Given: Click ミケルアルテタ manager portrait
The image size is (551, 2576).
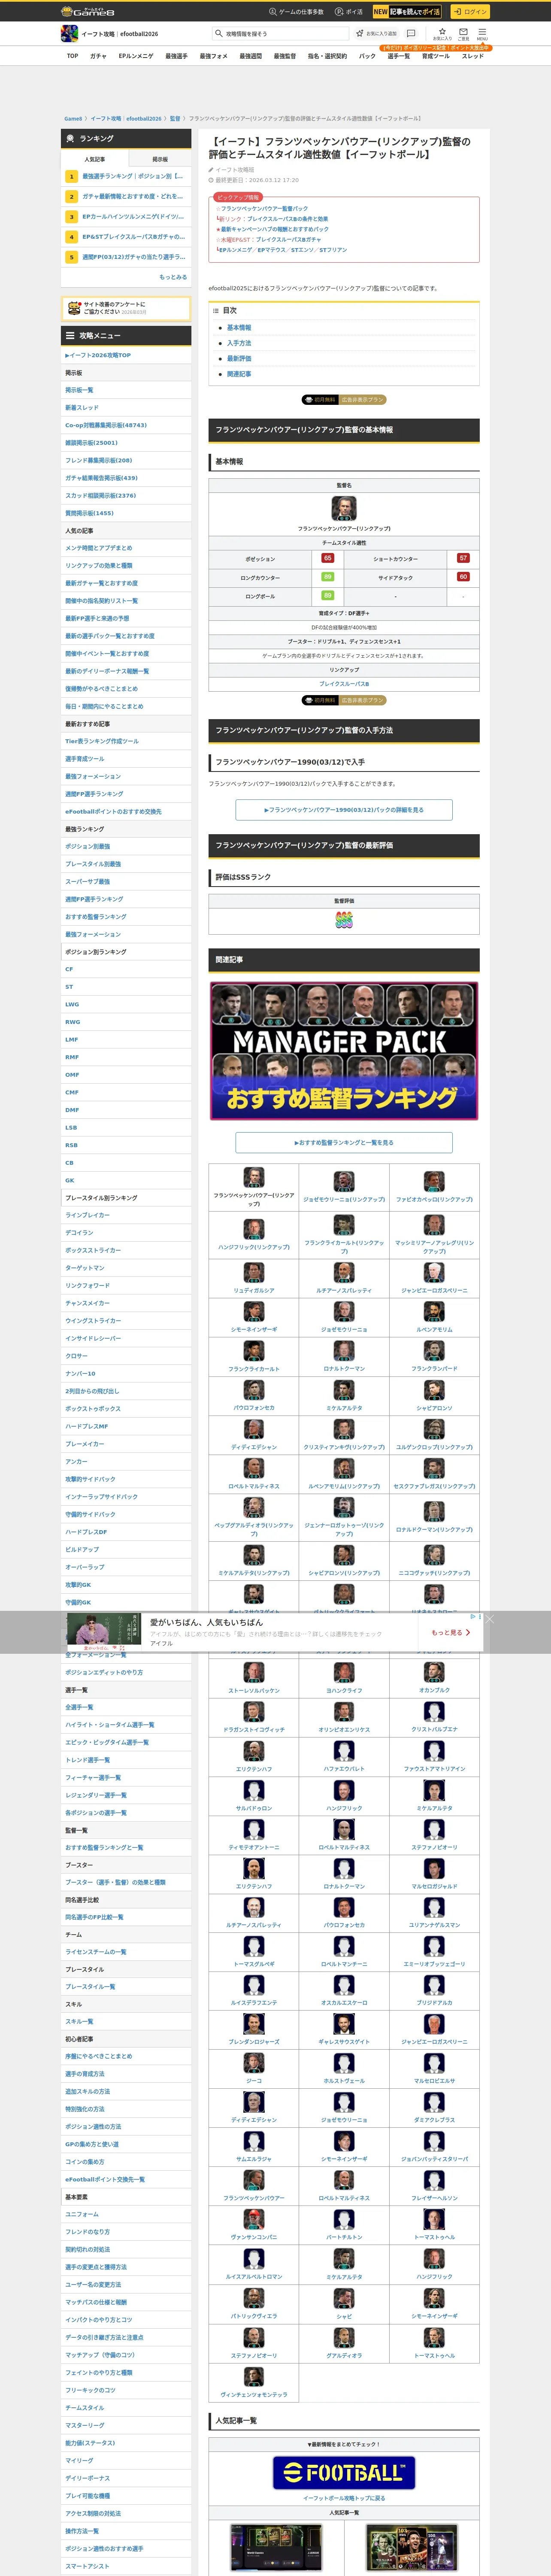Looking at the screenshot, I should tap(344, 1390).
